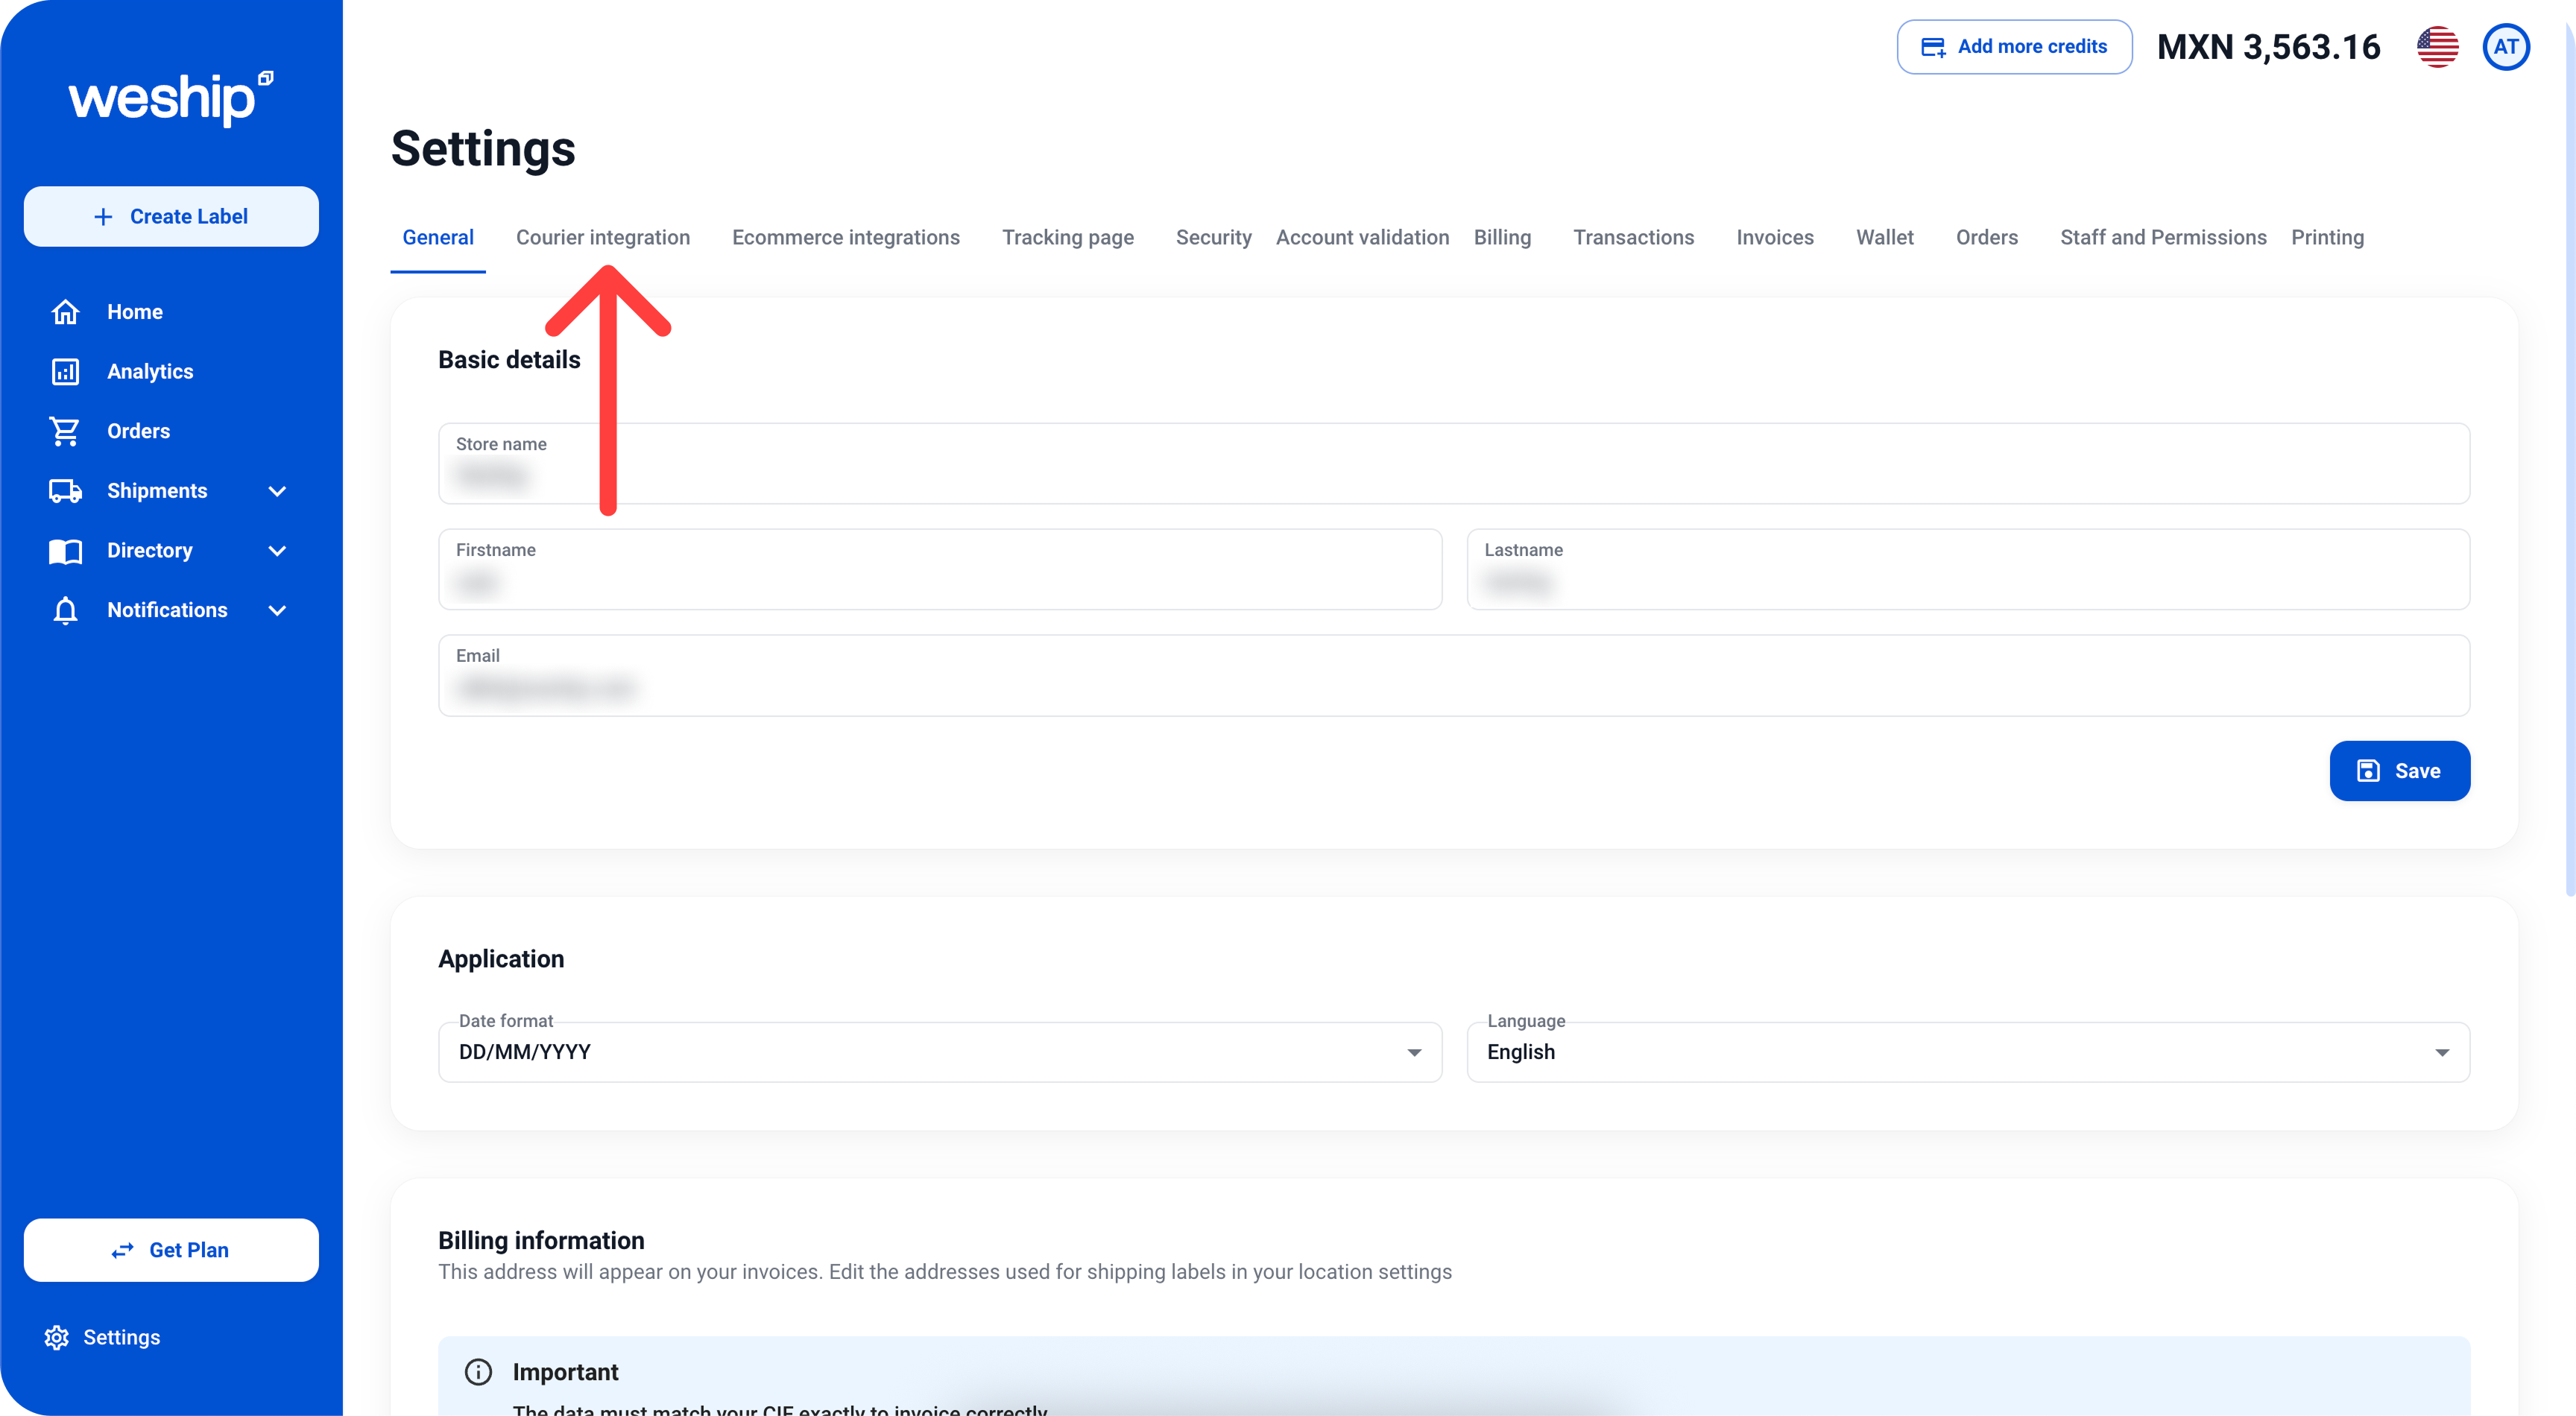Screen dimensions: 2576x1416
Task: Click the Shipments truck icon
Action: click(65, 491)
